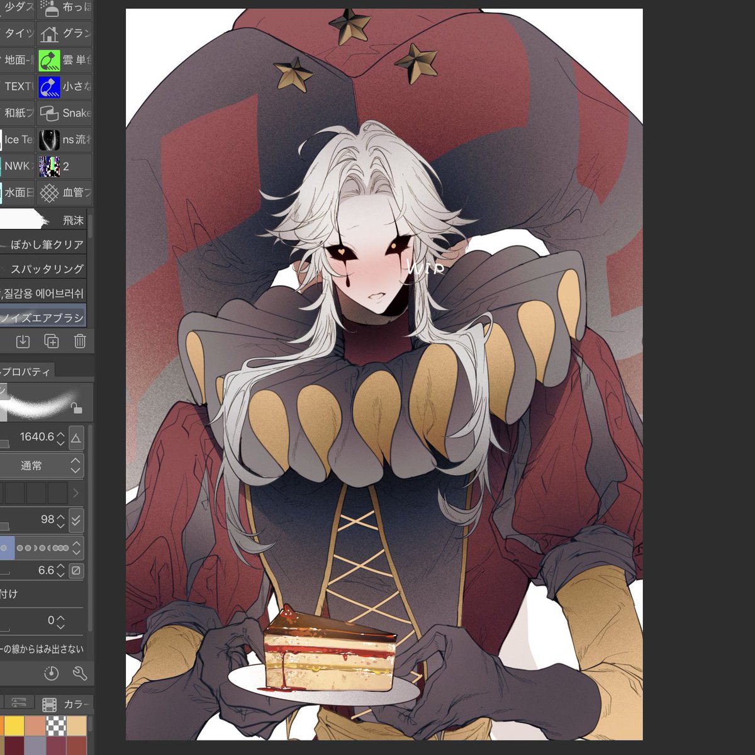Open the anti-aliasing level selector arrows
The width and height of the screenshot is (755, 755).
coord(76,548)
